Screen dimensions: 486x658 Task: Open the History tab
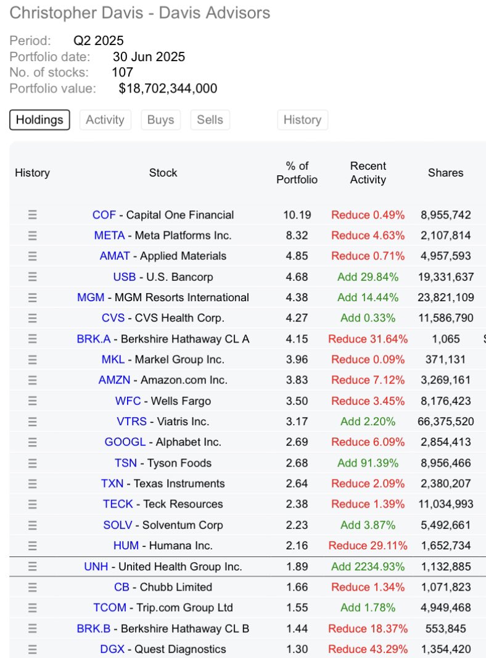[x=302, y=120]
